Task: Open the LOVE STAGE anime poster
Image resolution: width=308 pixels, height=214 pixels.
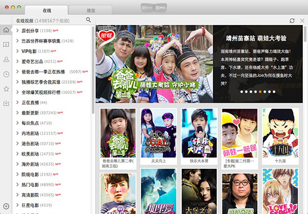Action: 280,192
